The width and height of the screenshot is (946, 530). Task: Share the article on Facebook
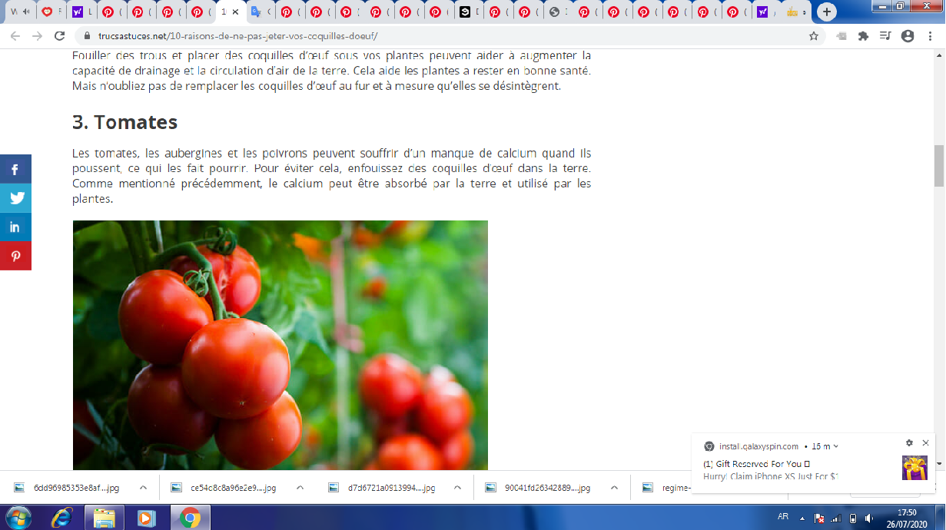[x=15, y=169]
